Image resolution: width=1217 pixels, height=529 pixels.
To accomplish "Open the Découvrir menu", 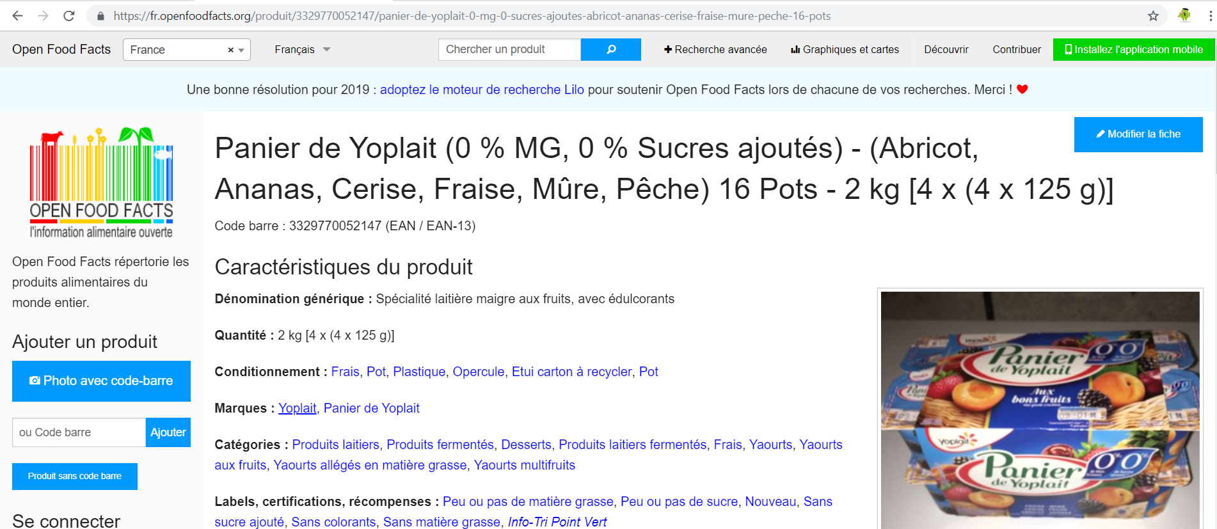I will point(946,49).
